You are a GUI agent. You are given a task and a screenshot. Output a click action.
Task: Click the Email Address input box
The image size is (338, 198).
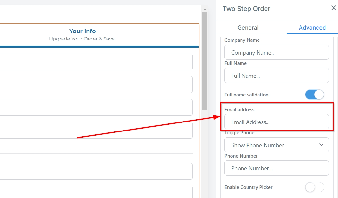(x=276, y=122)
